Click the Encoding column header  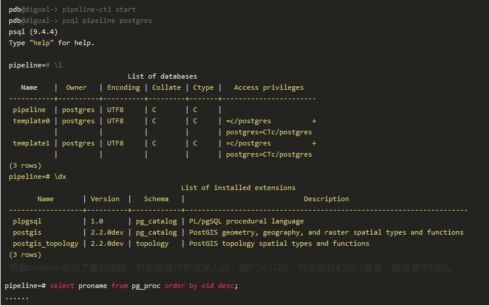pos(123,87)
